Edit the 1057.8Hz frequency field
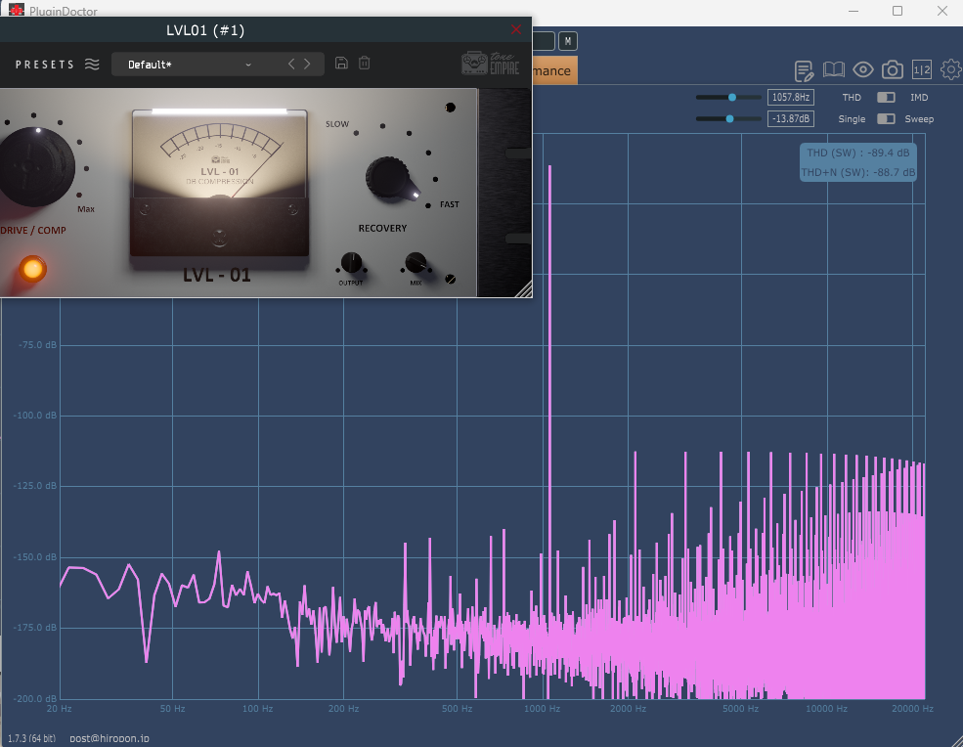Viewport: 963px width, 747px height. [x=790, y=97]
